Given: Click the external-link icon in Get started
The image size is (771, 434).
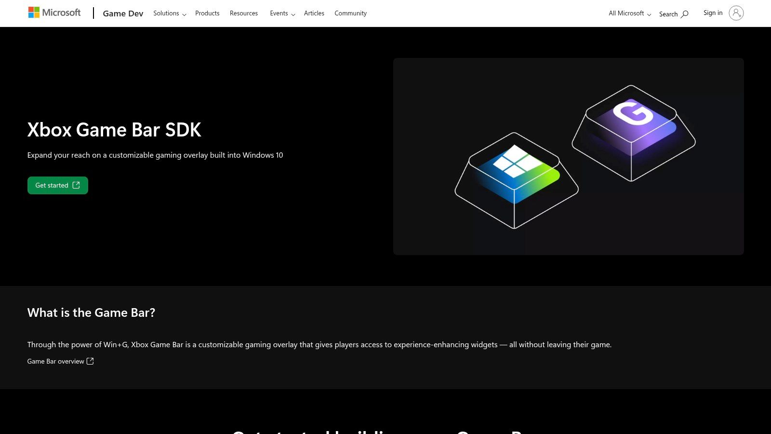Looking at the screenshot, I should 76,185.
